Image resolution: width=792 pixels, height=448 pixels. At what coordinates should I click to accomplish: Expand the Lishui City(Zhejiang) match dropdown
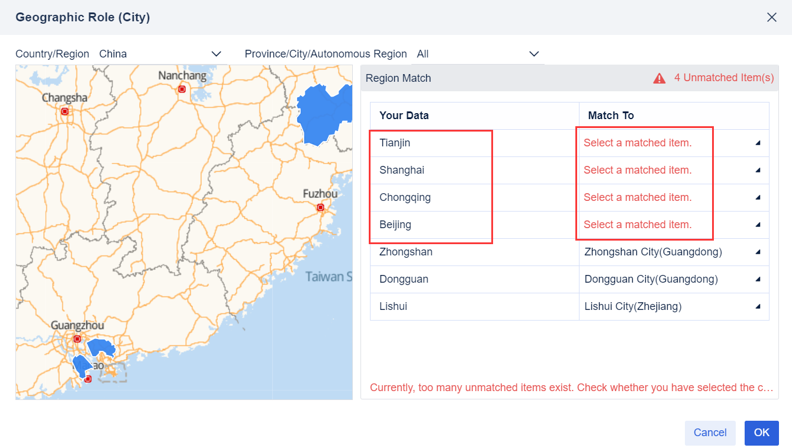point(758,306)
